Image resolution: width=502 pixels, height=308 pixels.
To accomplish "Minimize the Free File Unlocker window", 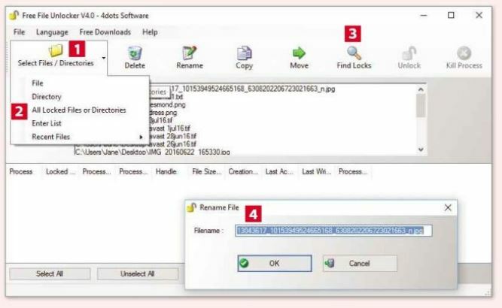I will click(x=424, y=15).
